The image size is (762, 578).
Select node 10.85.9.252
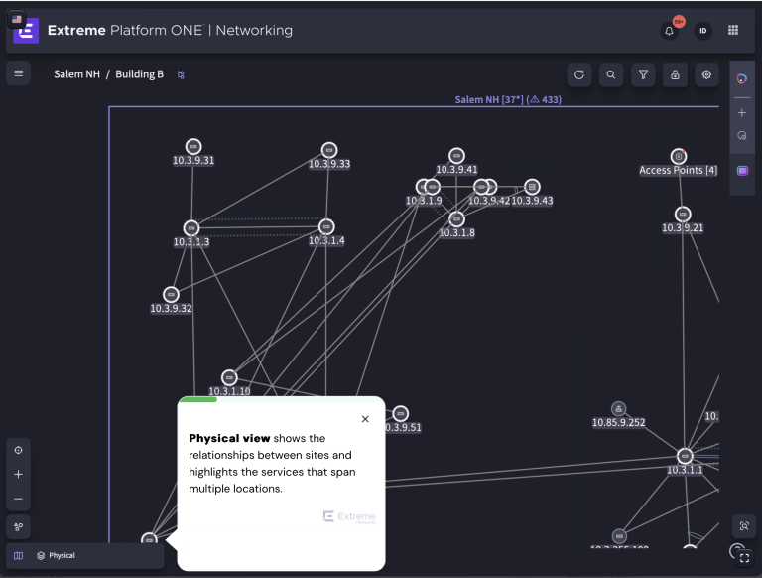pyautogui.click(x=619, y=409)
